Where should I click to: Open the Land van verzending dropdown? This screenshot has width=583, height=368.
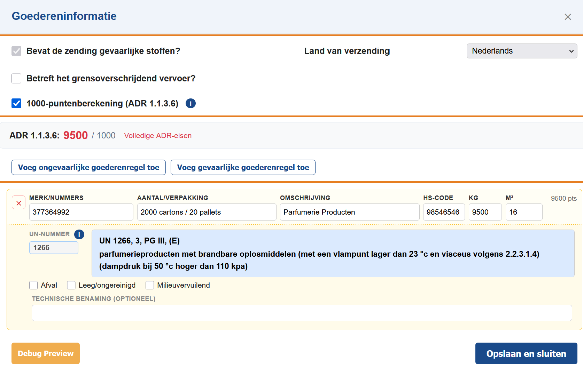coord(521,51)
